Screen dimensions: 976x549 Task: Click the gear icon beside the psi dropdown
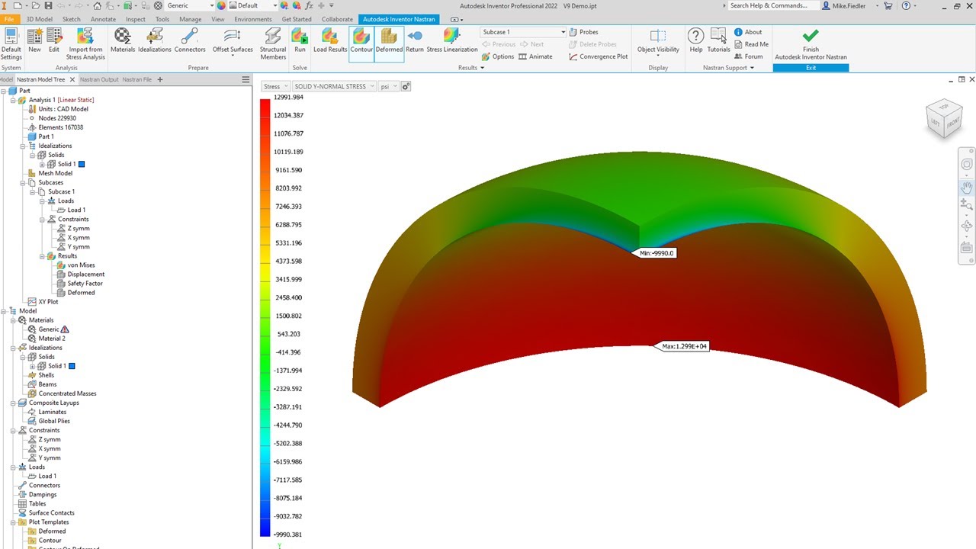[406, 86]
